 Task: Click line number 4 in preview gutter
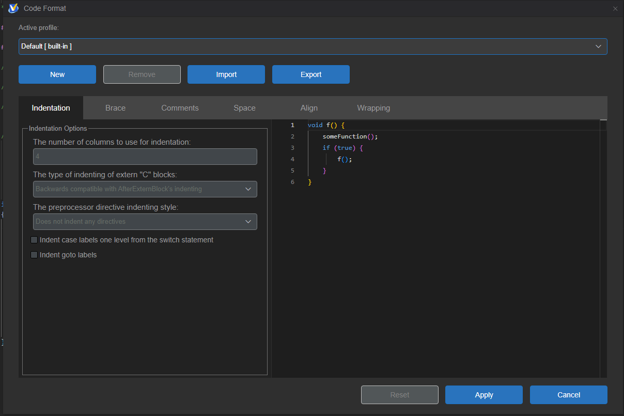[292, 159]
